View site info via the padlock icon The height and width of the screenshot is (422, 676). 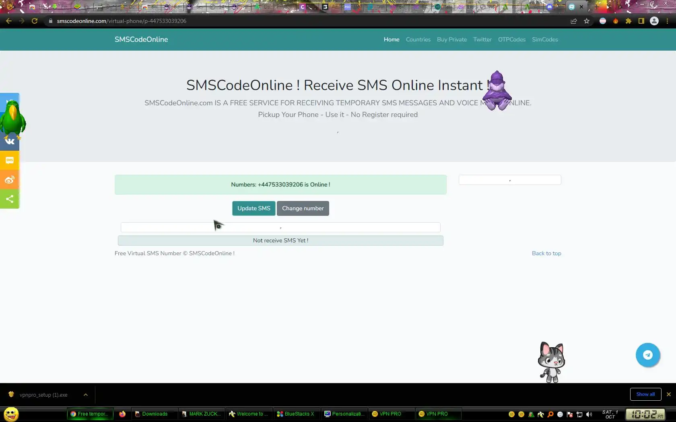pos(50,21)
